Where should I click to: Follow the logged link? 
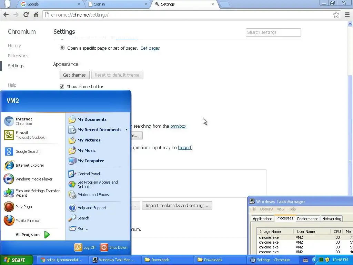coord(184,148)
